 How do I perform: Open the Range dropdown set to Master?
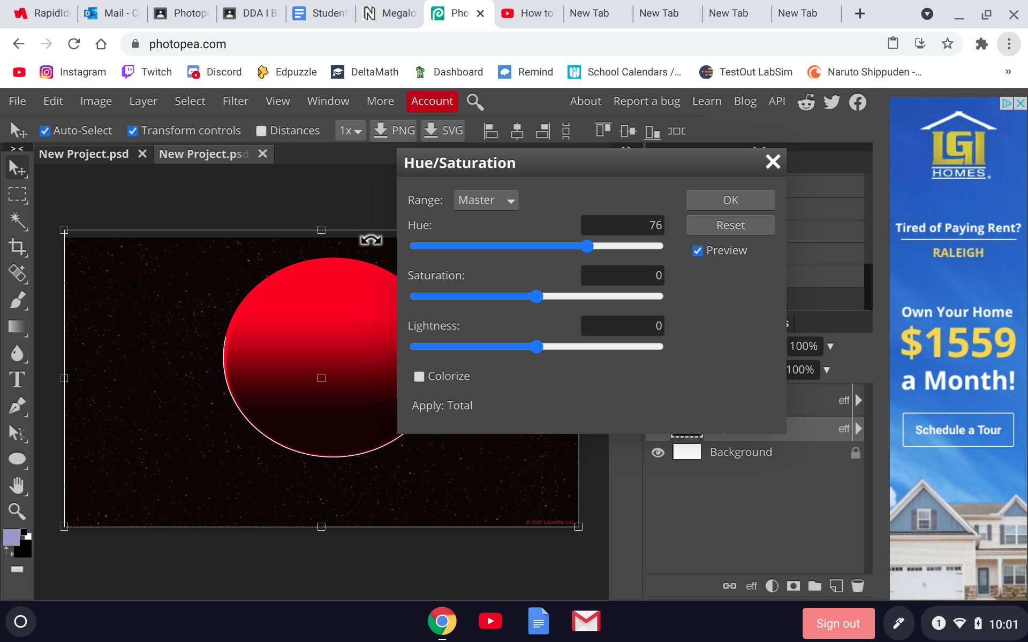pyautogui.click(x=486, y=200)
